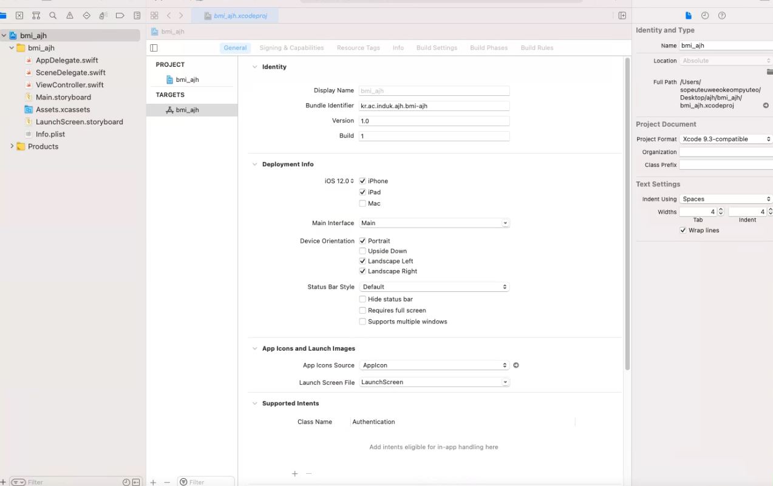Open the test navigator diamond icon
This screenshot has height=486, width=773.
(86, 15)
